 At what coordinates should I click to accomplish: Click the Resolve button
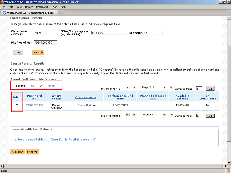32,152
